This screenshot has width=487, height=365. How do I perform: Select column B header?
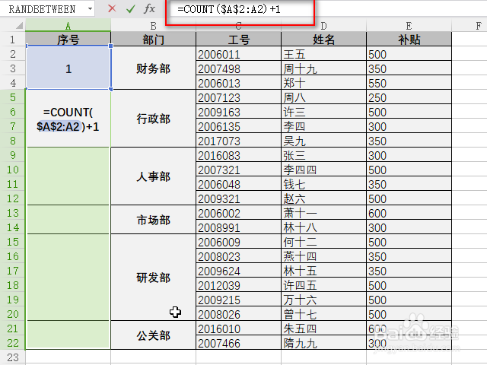pyautogui.click(x=153, y=25)
